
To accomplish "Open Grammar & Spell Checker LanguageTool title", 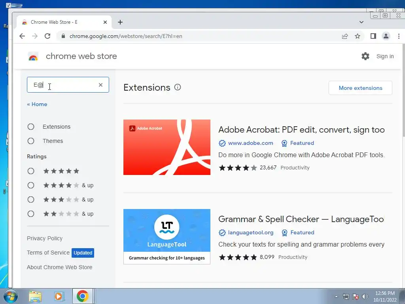I will [301, 219].
